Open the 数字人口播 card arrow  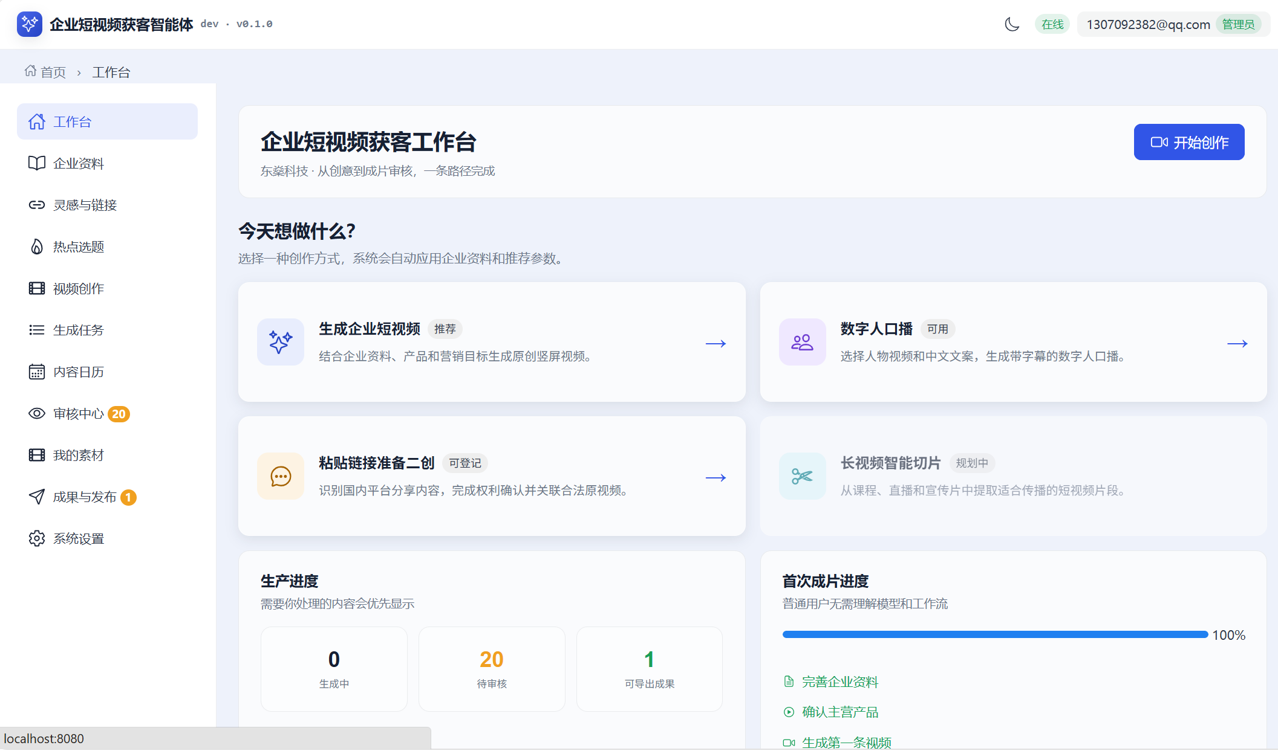pos(1237,343)
